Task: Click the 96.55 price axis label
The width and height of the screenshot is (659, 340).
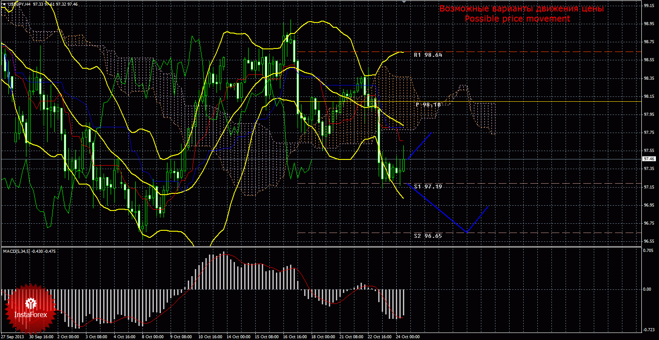Action: tap(648, 241)
